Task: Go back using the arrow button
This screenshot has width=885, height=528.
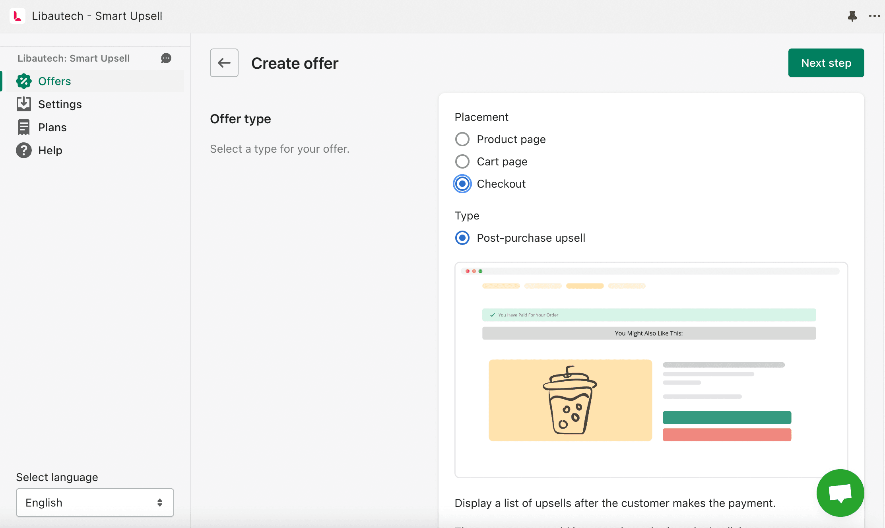Action: click(x=224, y=63)
